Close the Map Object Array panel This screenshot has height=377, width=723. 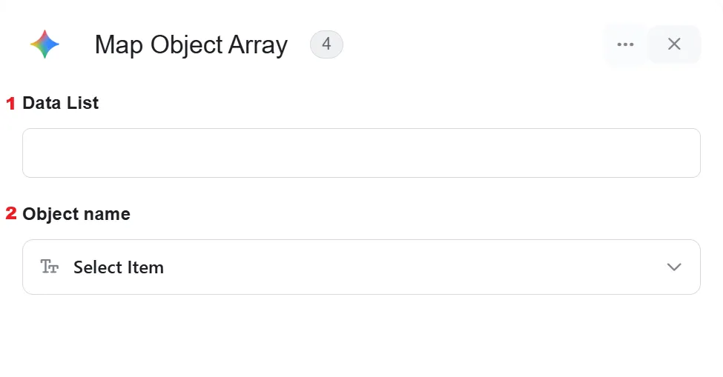(674, 44)
